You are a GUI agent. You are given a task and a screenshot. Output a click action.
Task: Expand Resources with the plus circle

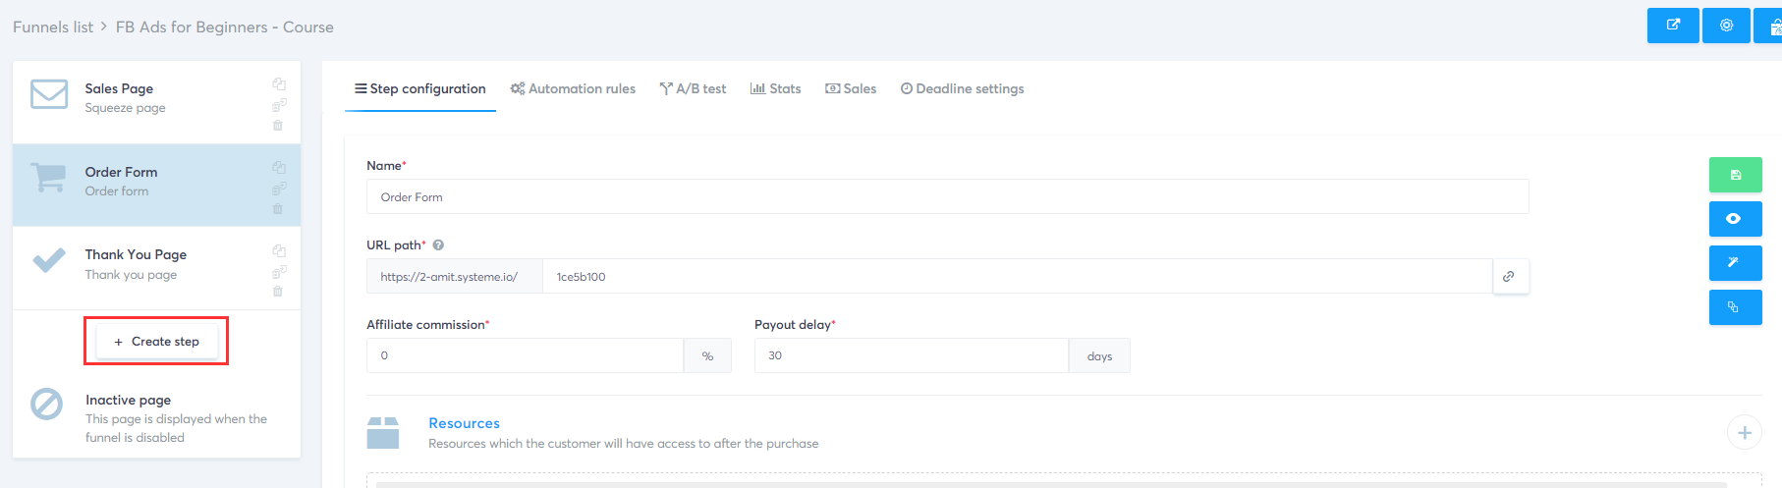pos(1745,432)
